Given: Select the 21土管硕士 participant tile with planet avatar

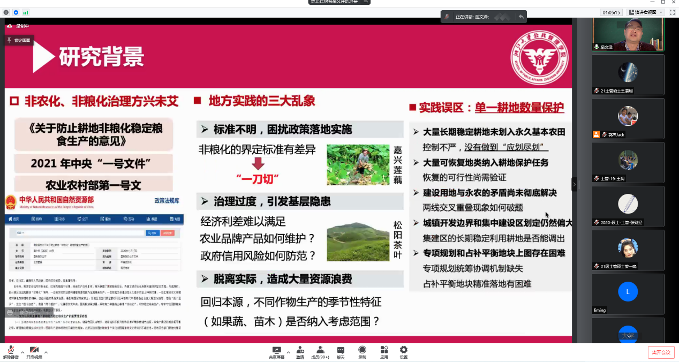Looking at the screenshot, I should [x=628, y=74].
